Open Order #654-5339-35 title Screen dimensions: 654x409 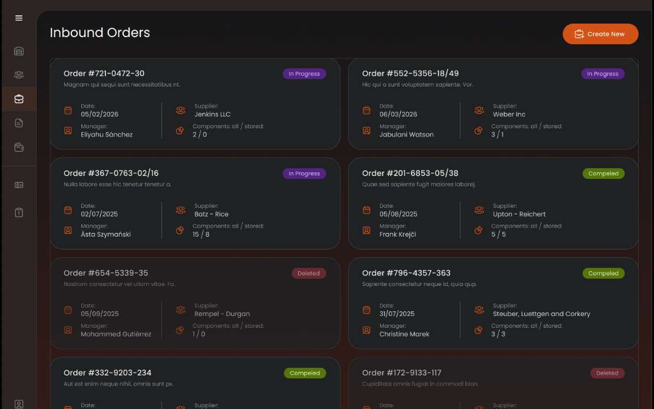[105, 273]
